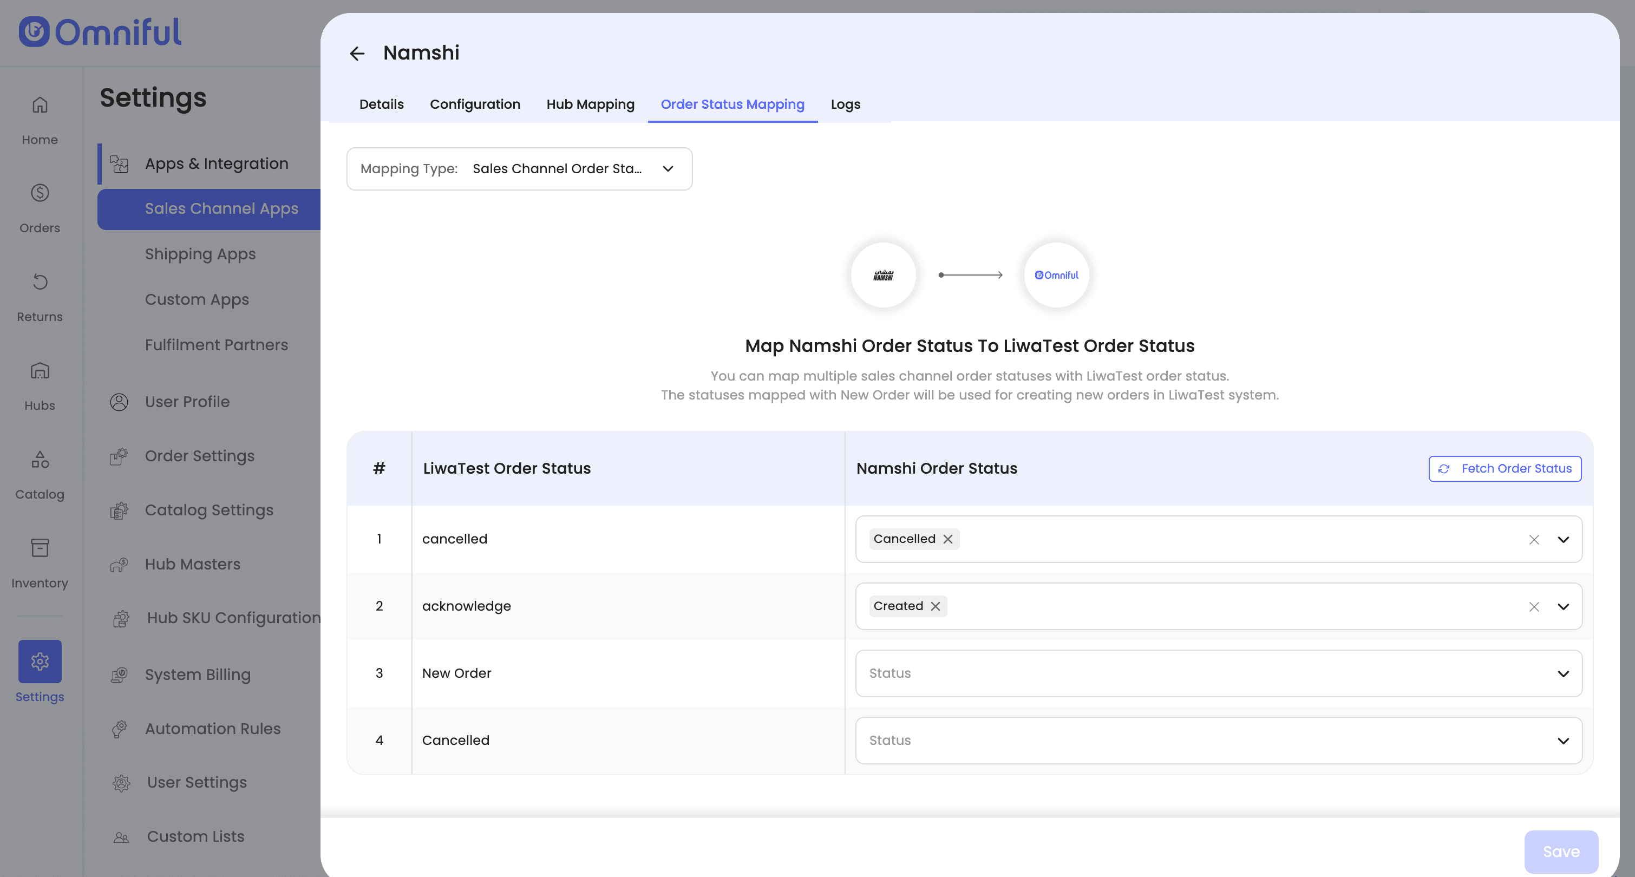The height and width of the screenshot is (877, 1635).
Task: Open Custom Apps settings
Action: coord(197,299)
